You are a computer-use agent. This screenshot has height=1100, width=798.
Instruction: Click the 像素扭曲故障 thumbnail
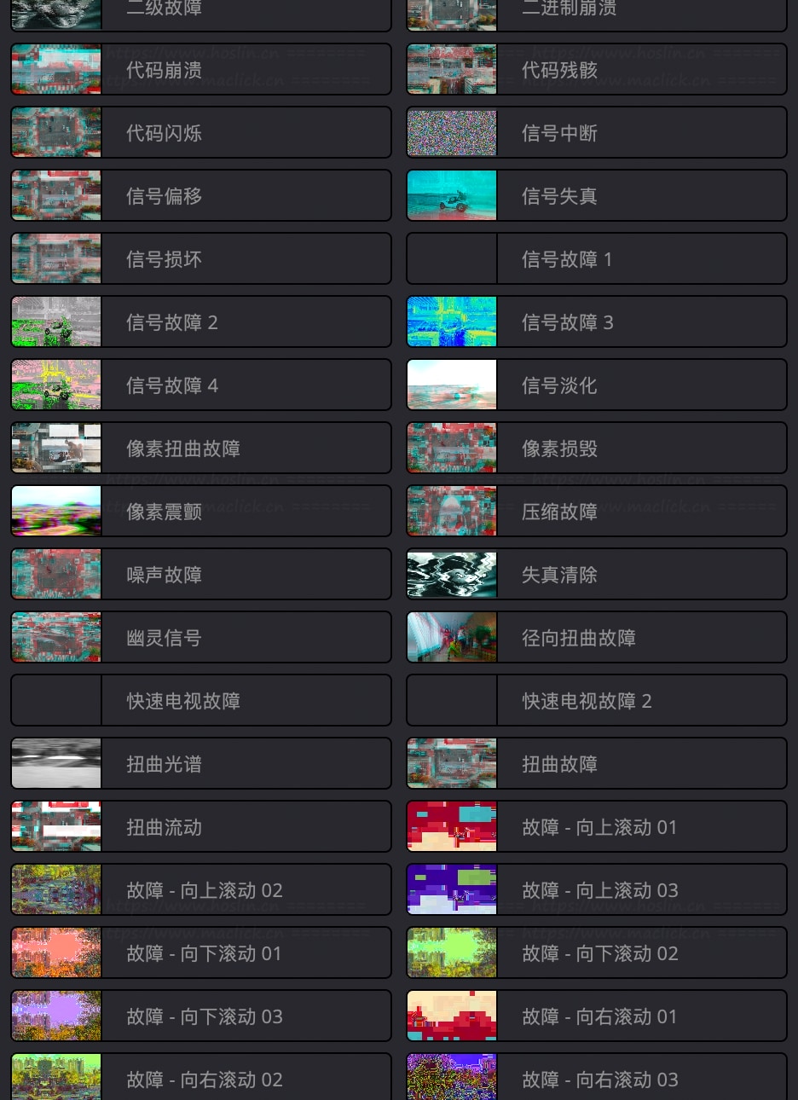(x=56, y=448)
